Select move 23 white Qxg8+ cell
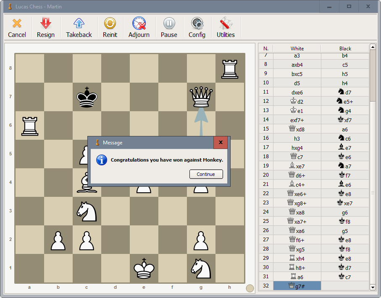Image resolution: width=381 pixels, height=298 pixels. click(x=297, y=203)
